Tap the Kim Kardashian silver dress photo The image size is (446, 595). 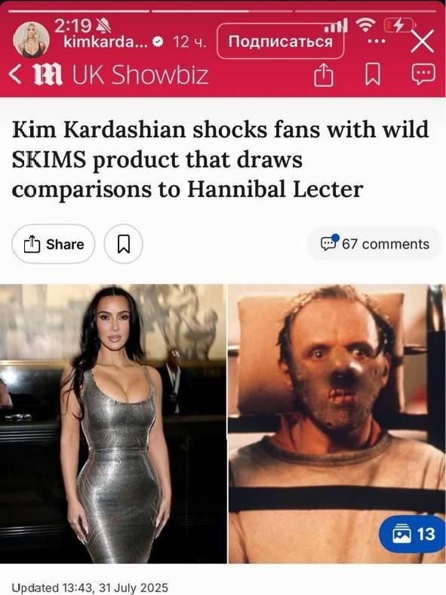[x=113, y=424]
